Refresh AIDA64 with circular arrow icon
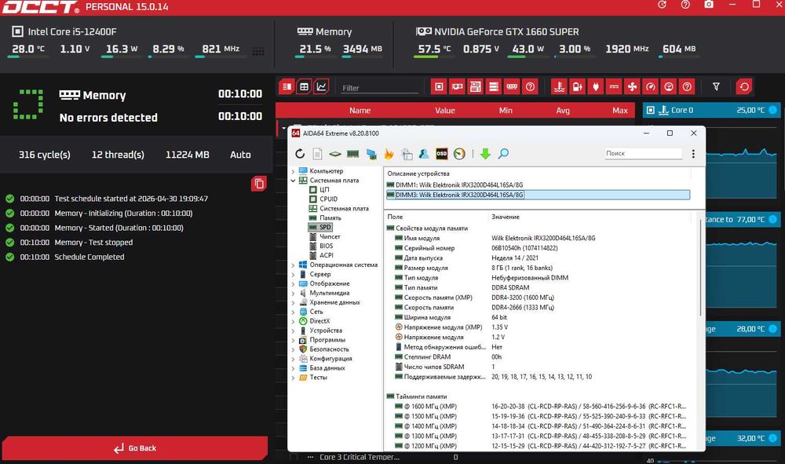The height and width of the screenshot is (464, 785). (300, 154)
